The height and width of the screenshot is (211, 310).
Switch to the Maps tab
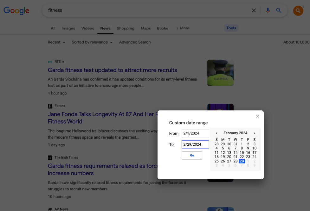tap(146, 28)
